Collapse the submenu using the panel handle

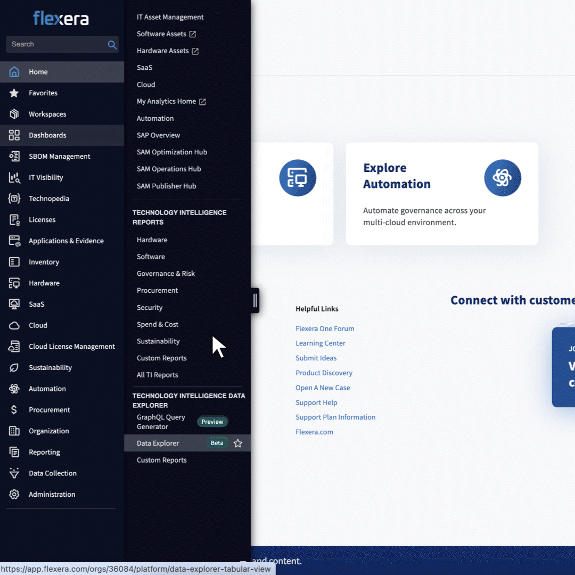pos(255,301)
